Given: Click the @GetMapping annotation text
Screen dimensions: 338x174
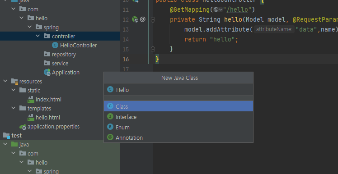Looking at the screenshot, I should point(190,9).
